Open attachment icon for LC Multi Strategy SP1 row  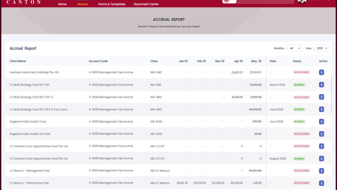321,85
